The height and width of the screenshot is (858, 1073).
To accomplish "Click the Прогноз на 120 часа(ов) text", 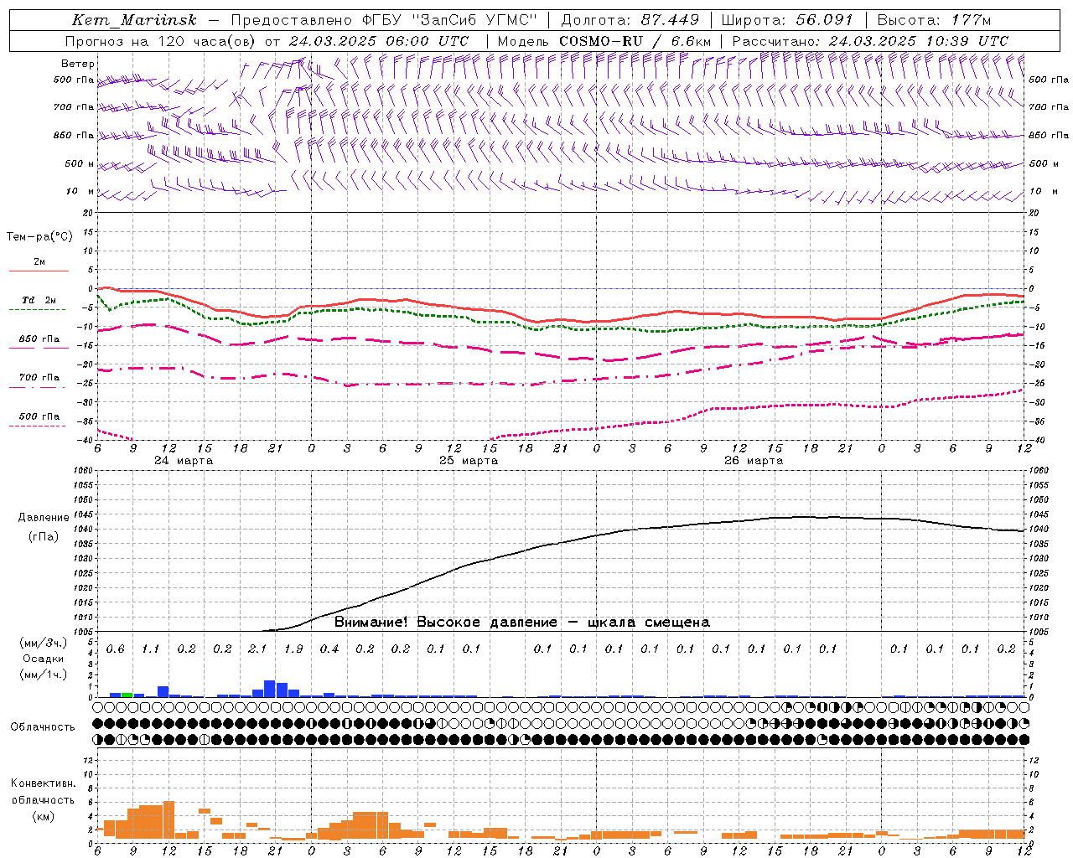I will pyautogui.click(x=161, y=41).
